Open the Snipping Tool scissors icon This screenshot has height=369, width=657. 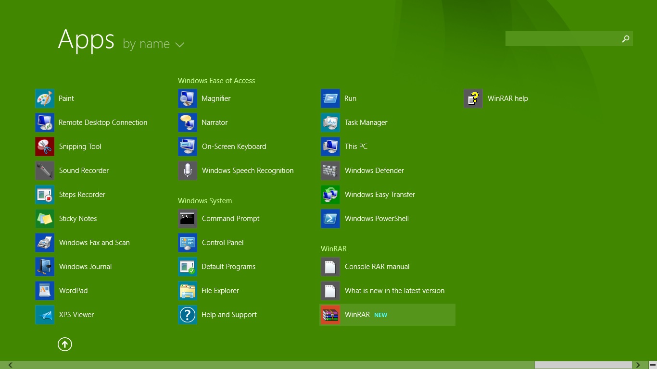pos(45,147)
